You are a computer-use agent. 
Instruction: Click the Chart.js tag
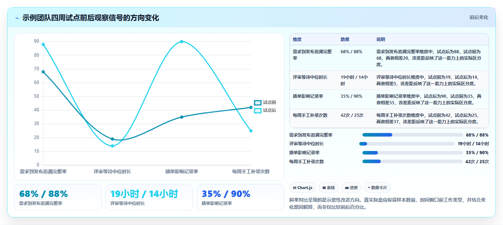tap(302, 188)
